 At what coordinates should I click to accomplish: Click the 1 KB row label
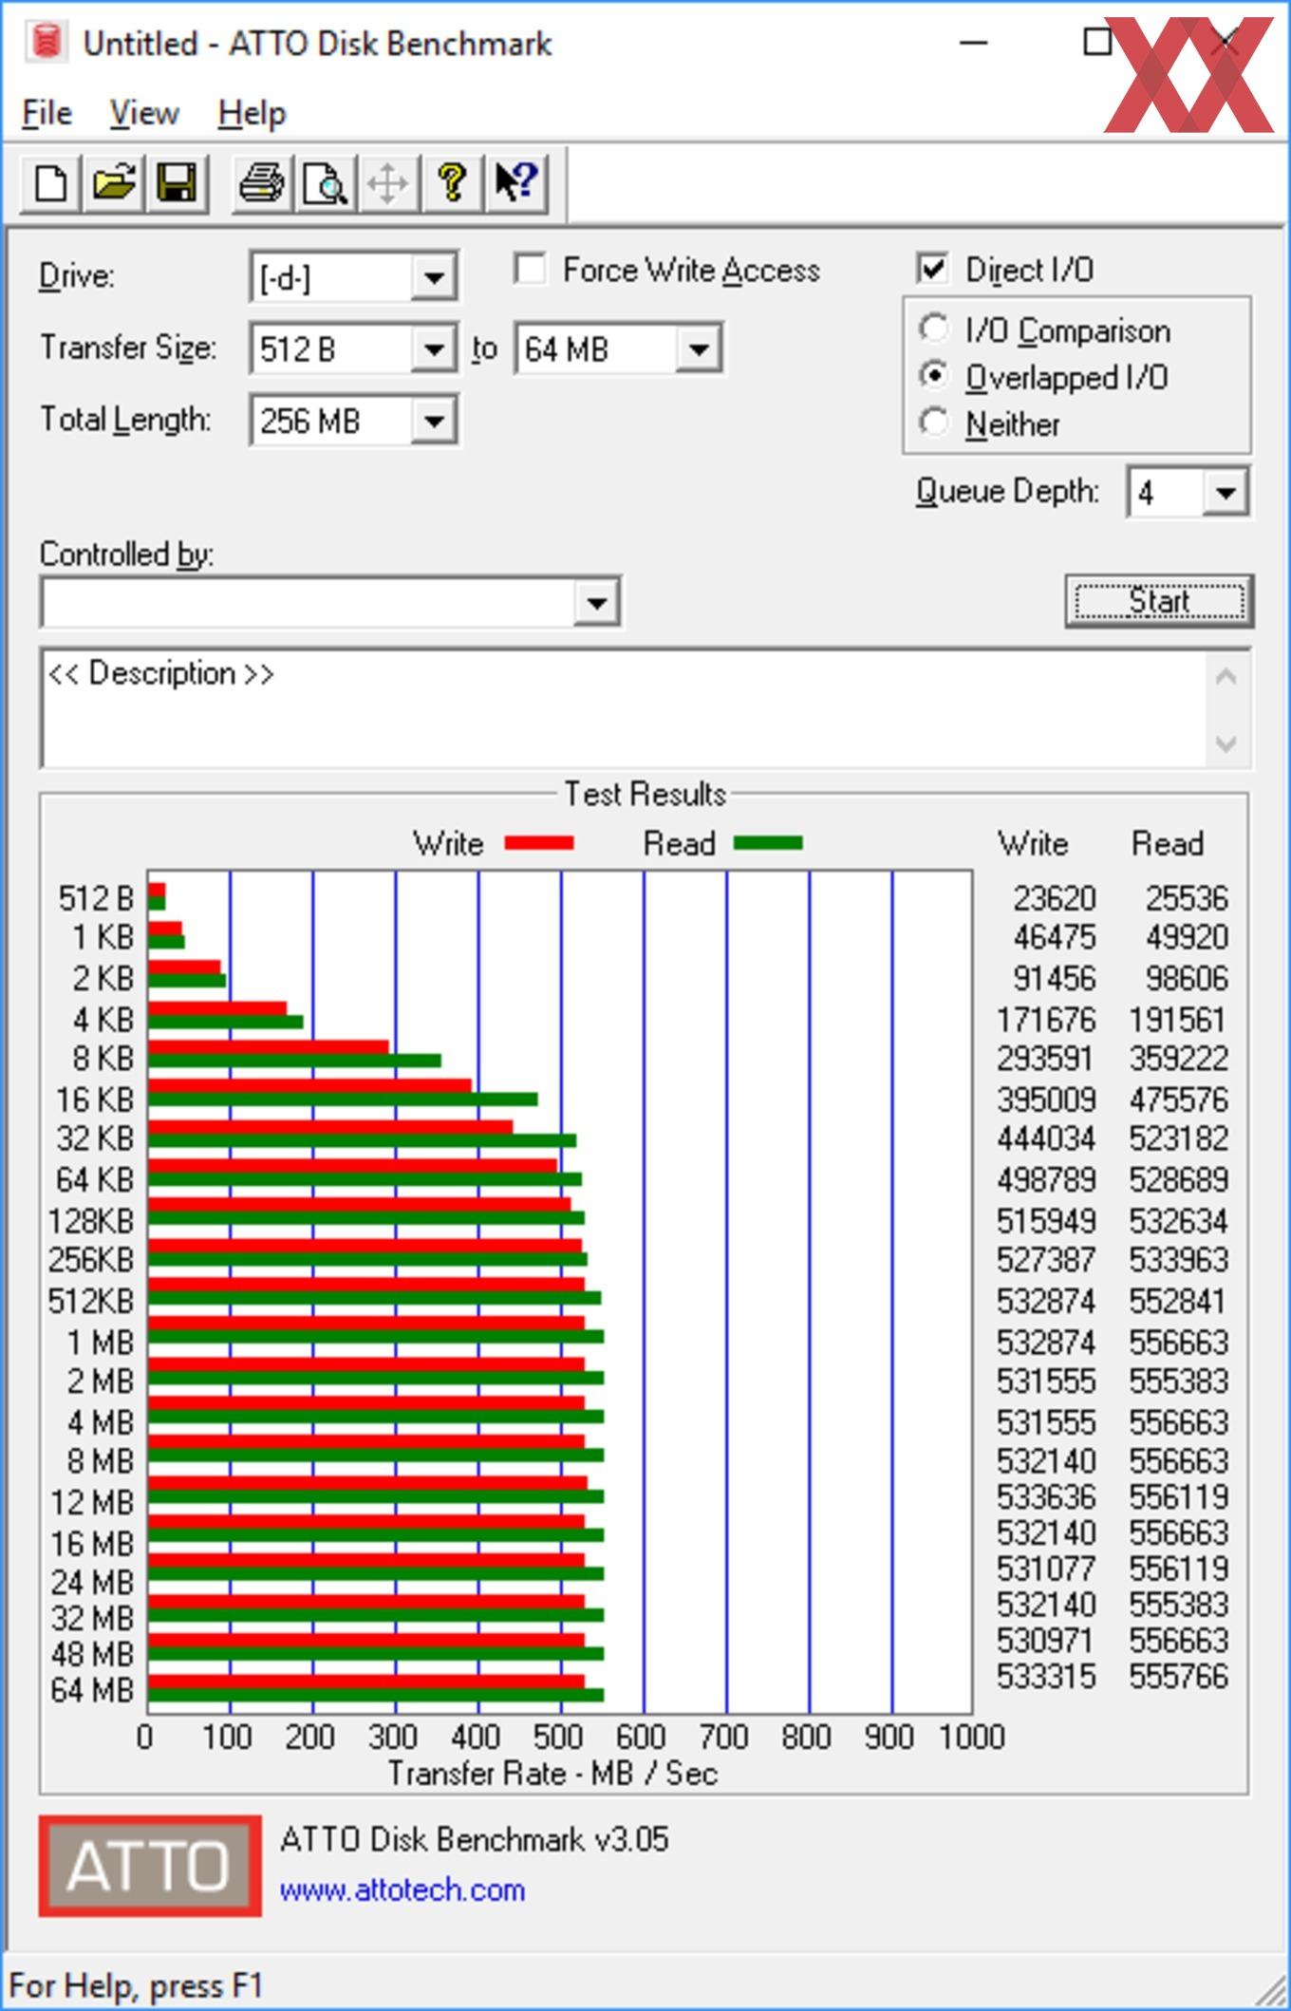click(103, 938)
